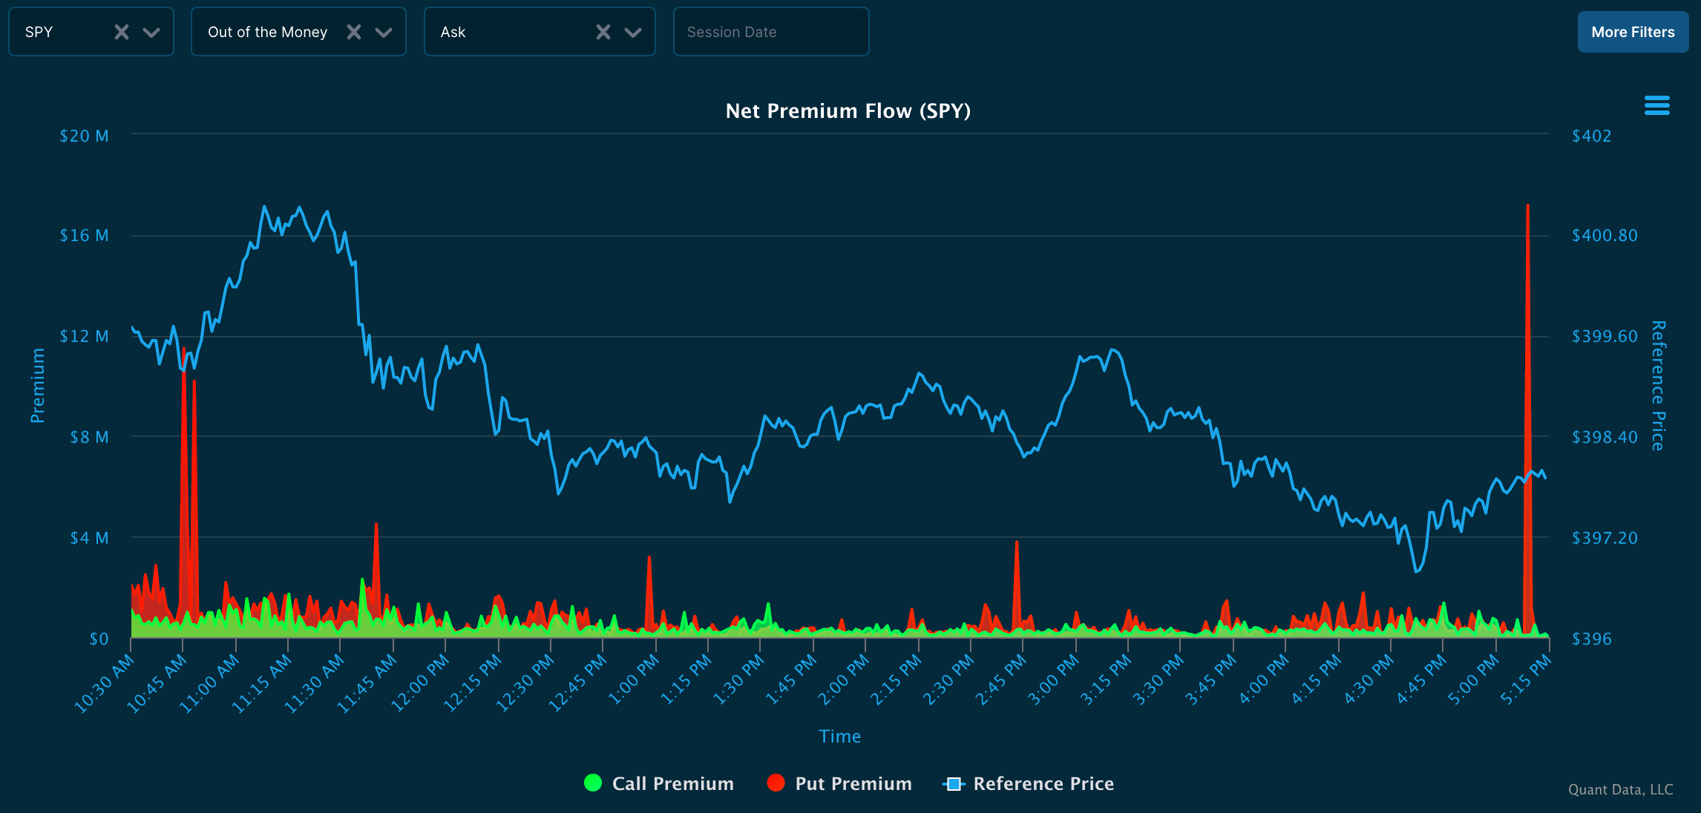Click the 2:45 PM time axis label

point(1000,681)
